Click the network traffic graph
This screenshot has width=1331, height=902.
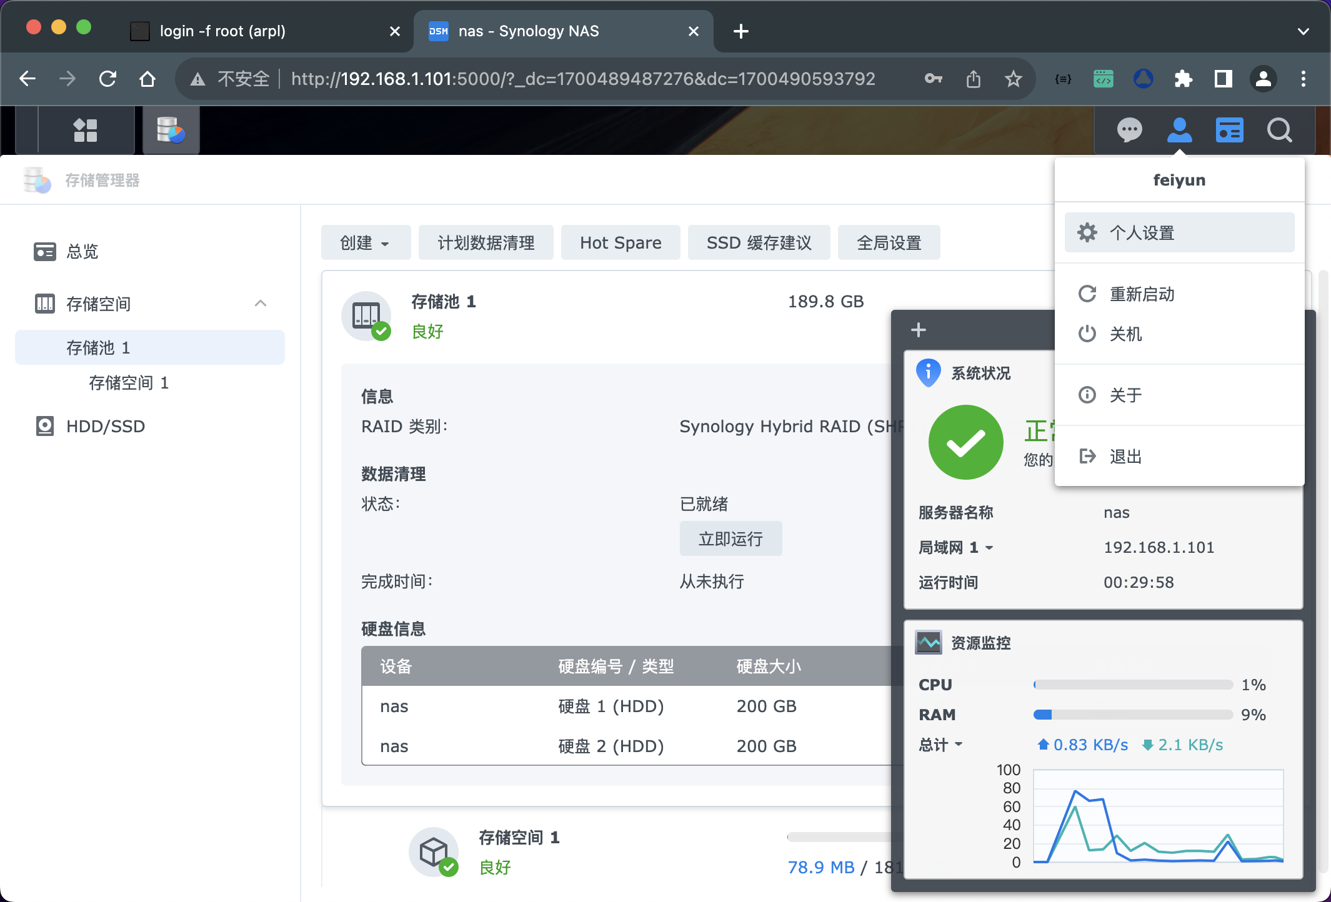pos(1158,816)
